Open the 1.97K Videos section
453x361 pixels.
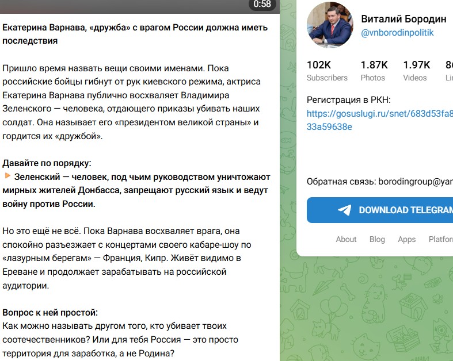[x=416, y=71]
